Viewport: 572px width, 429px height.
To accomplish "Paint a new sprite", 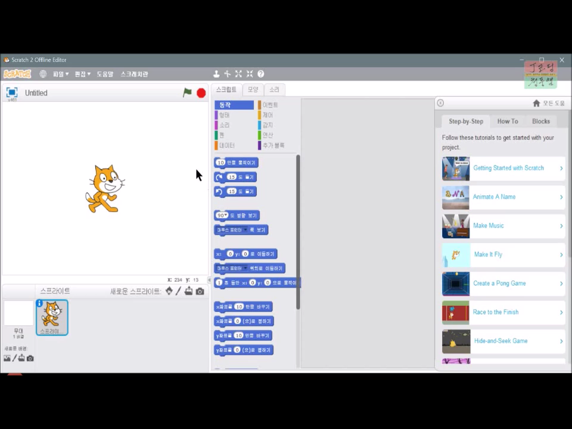I will coord(178,291).
